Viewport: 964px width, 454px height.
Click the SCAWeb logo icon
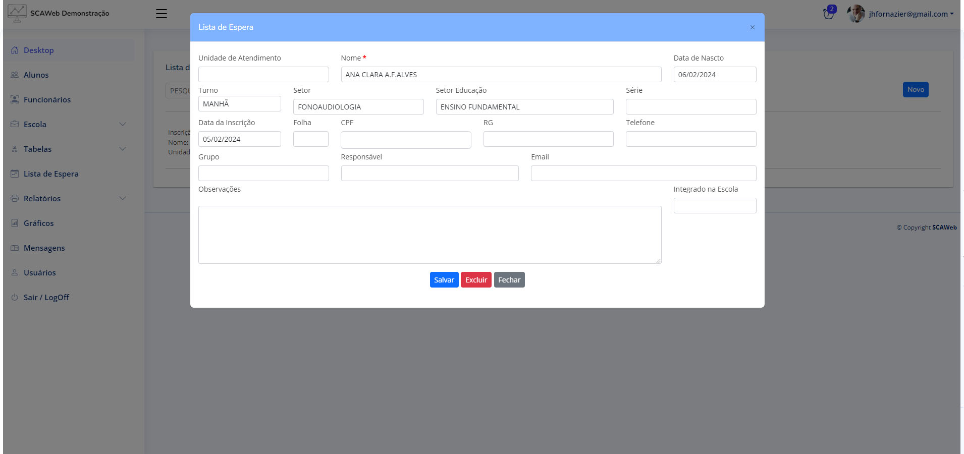(x=17, y=13)
